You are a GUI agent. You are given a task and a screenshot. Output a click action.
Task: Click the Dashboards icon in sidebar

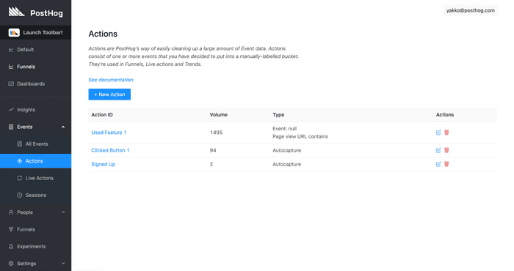(11, 83)
